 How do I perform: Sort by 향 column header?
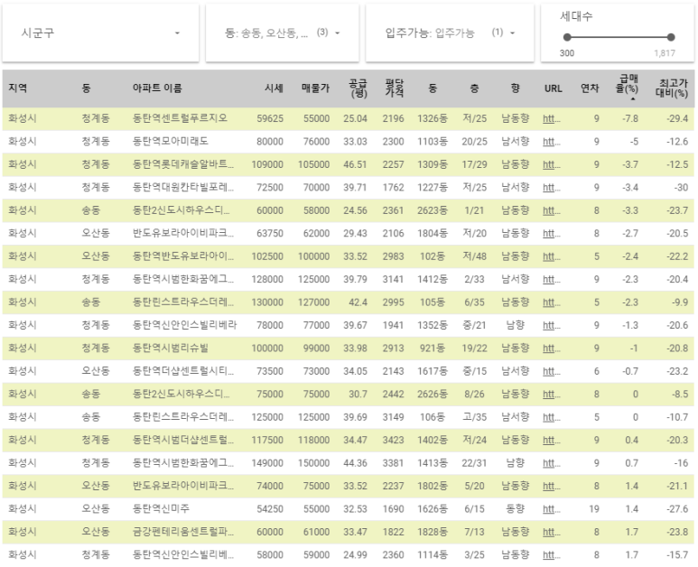(516, 88)
